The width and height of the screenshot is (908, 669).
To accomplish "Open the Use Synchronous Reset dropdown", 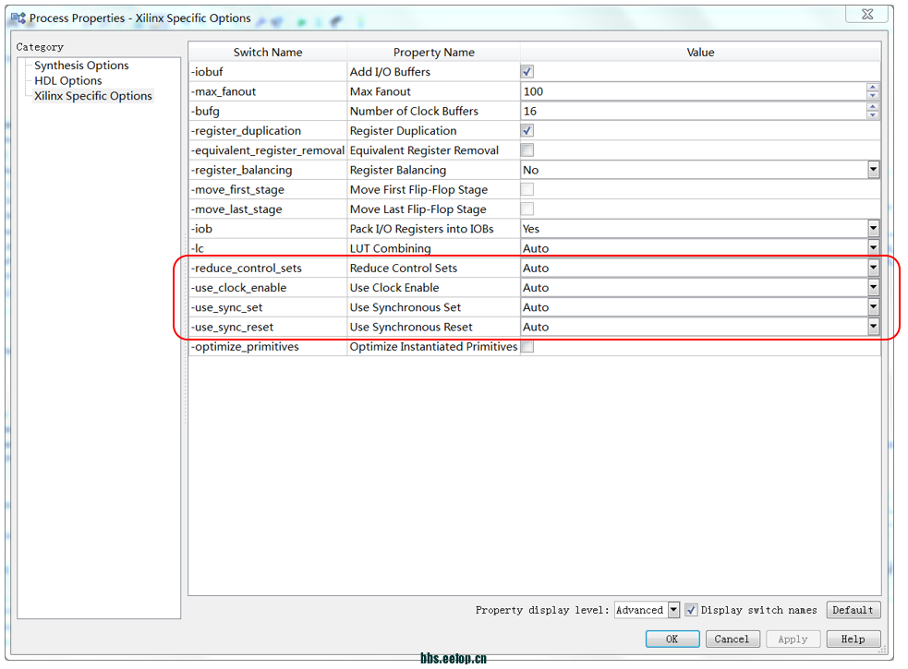I will (x=873, y=327).
